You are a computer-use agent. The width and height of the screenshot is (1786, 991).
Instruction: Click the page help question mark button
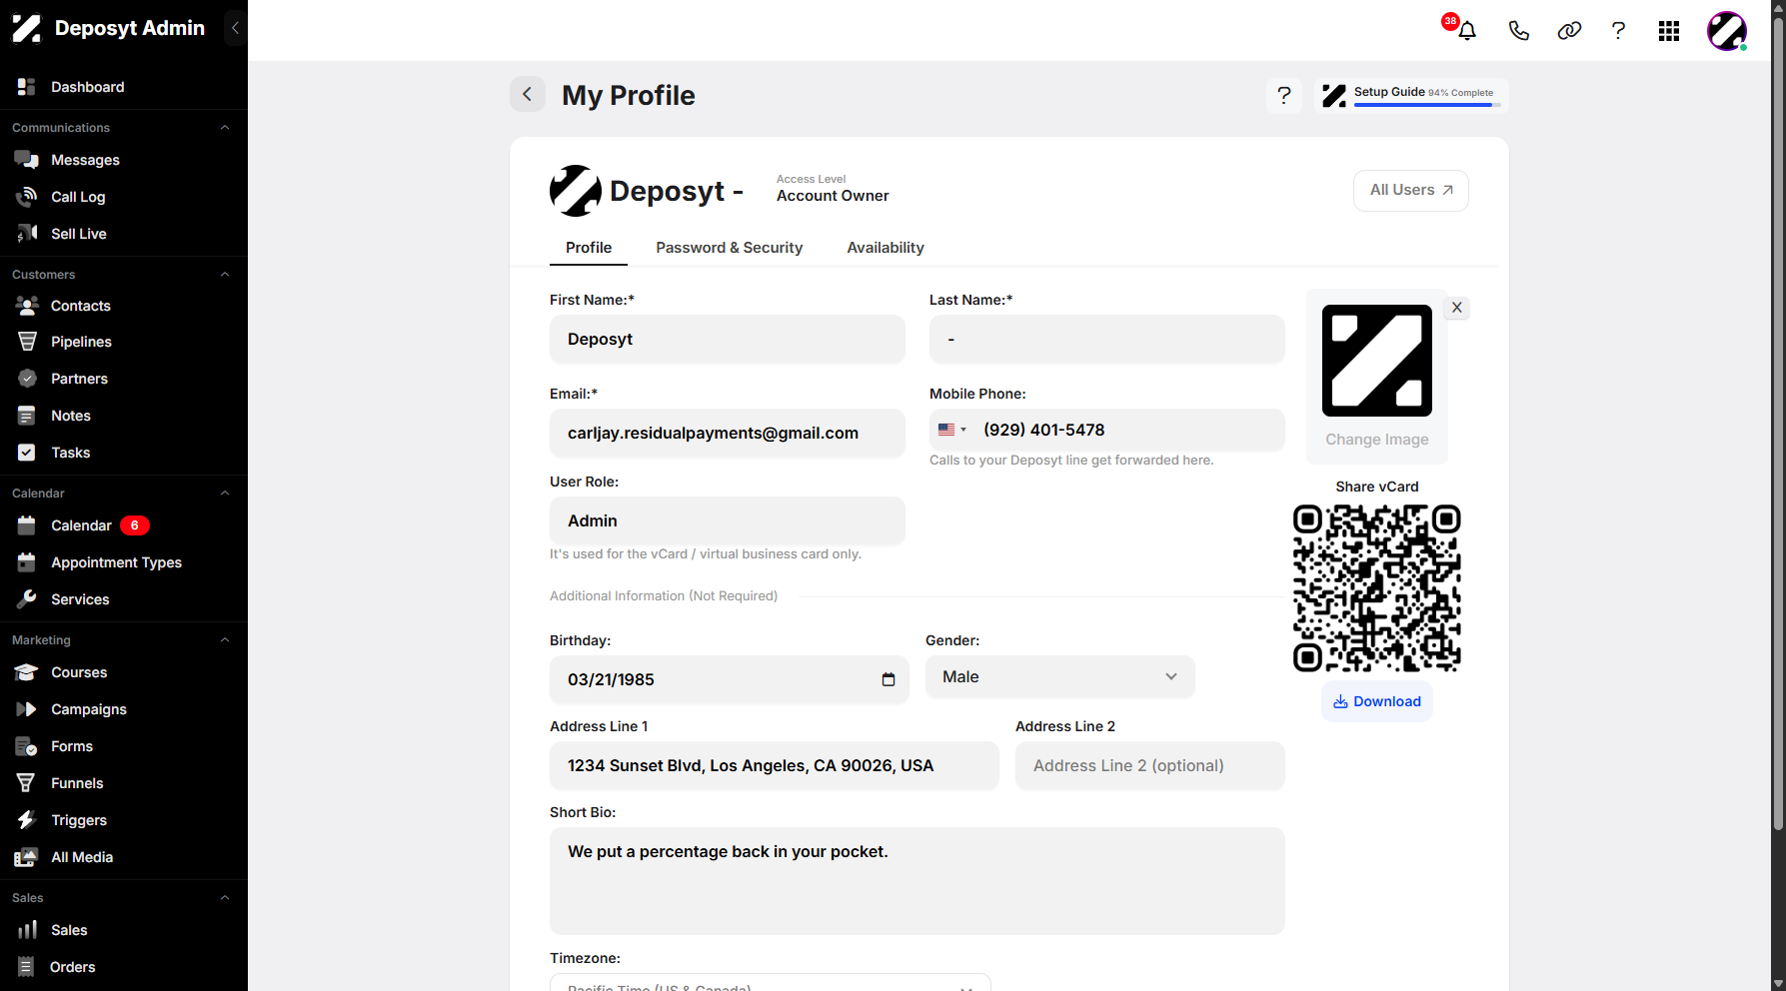click(1284, 95)
